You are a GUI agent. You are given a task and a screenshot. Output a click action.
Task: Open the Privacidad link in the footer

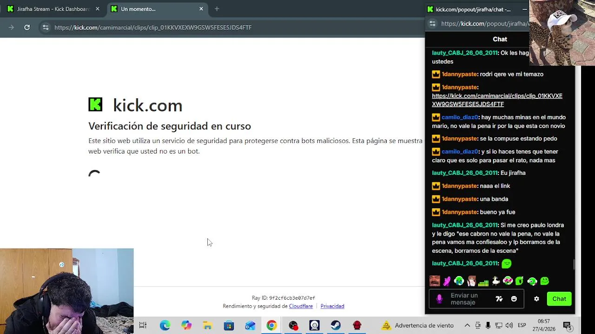[332, 306]
